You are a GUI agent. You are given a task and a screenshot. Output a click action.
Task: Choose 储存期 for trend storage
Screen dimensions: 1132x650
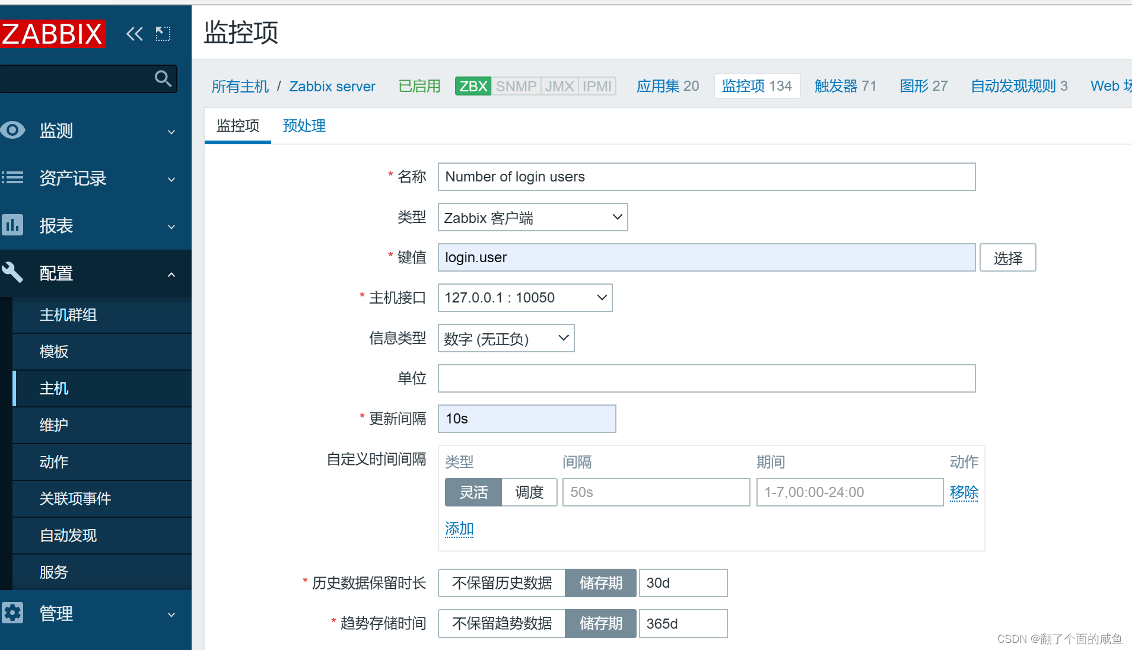tap(601, 623)
